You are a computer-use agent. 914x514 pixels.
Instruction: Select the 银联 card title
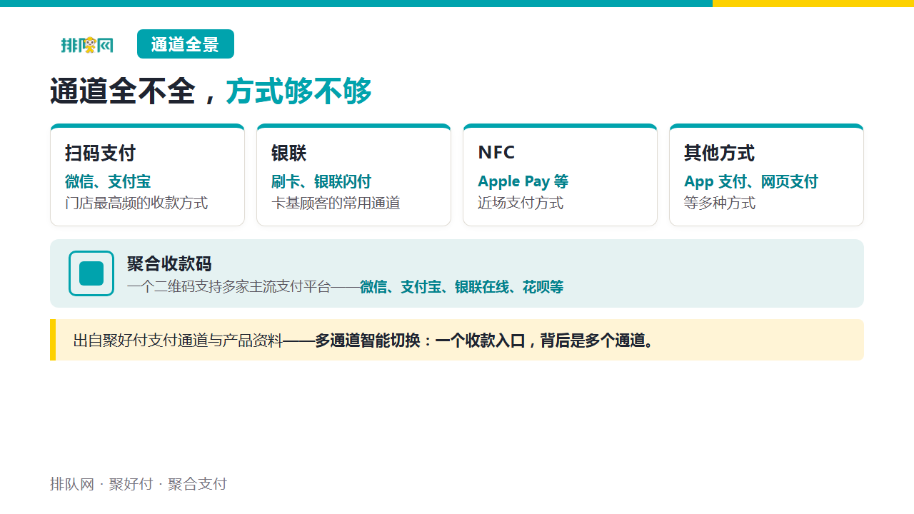click(x=289, y=153)
